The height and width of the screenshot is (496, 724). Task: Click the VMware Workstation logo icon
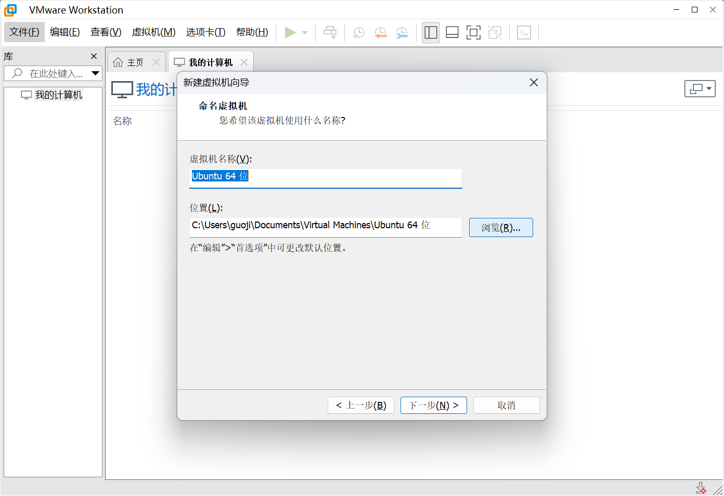pyautogui.click(x=10, y=10)
